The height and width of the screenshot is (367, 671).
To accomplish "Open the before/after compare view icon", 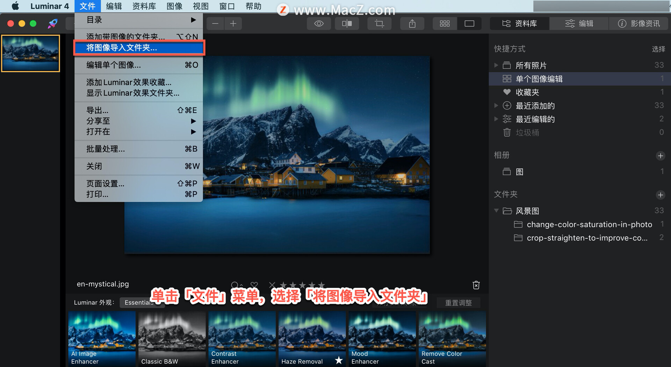I will (x=346, y=23).
